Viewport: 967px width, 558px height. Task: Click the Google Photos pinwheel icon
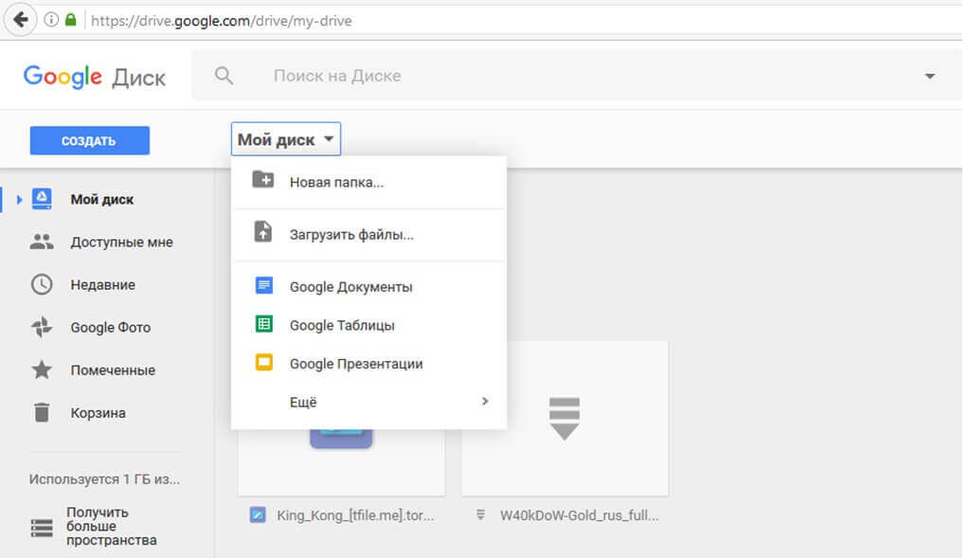[42, 328]
